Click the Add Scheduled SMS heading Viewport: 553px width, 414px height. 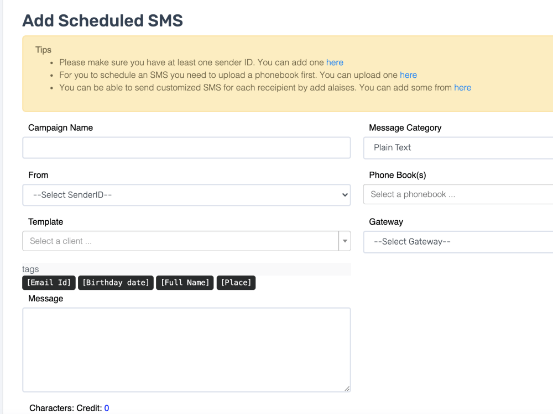click(103, 20)
